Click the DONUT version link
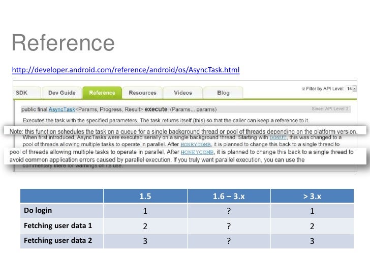This screenshot has width=370, height=278. [x=278, y=137]
